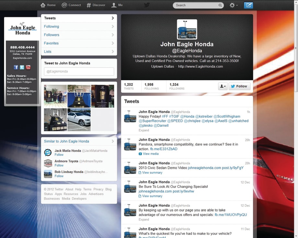
Task: Click the Twitter bird logo in top bar
Action: click(x=147, y=5)
